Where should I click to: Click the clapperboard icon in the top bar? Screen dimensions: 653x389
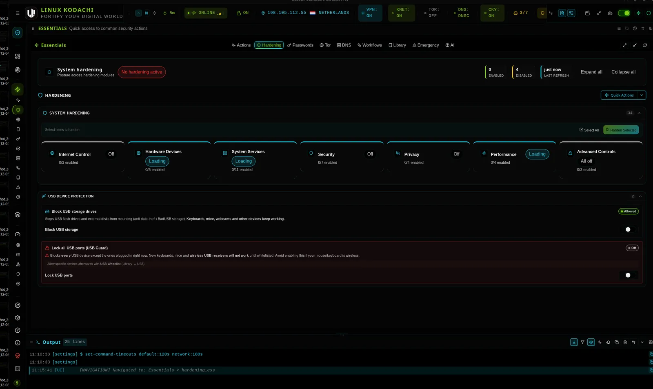[x=587, y=13]
